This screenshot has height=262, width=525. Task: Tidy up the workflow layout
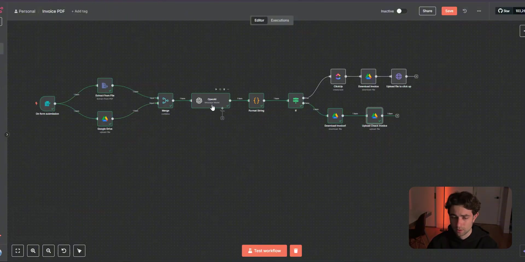pos(79,251)
